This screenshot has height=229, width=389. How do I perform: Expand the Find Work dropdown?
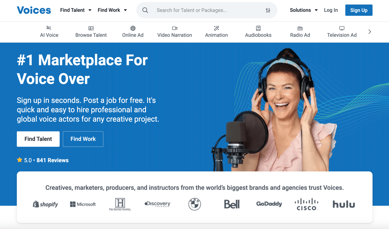point(112,10)
